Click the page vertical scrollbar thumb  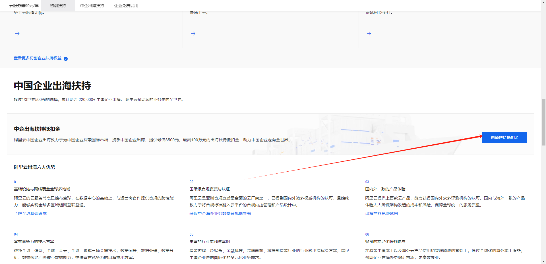pos(543,122)
